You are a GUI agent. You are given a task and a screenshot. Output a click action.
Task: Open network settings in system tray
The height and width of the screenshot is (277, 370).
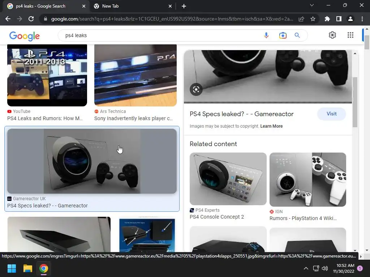tap(316, 268)
